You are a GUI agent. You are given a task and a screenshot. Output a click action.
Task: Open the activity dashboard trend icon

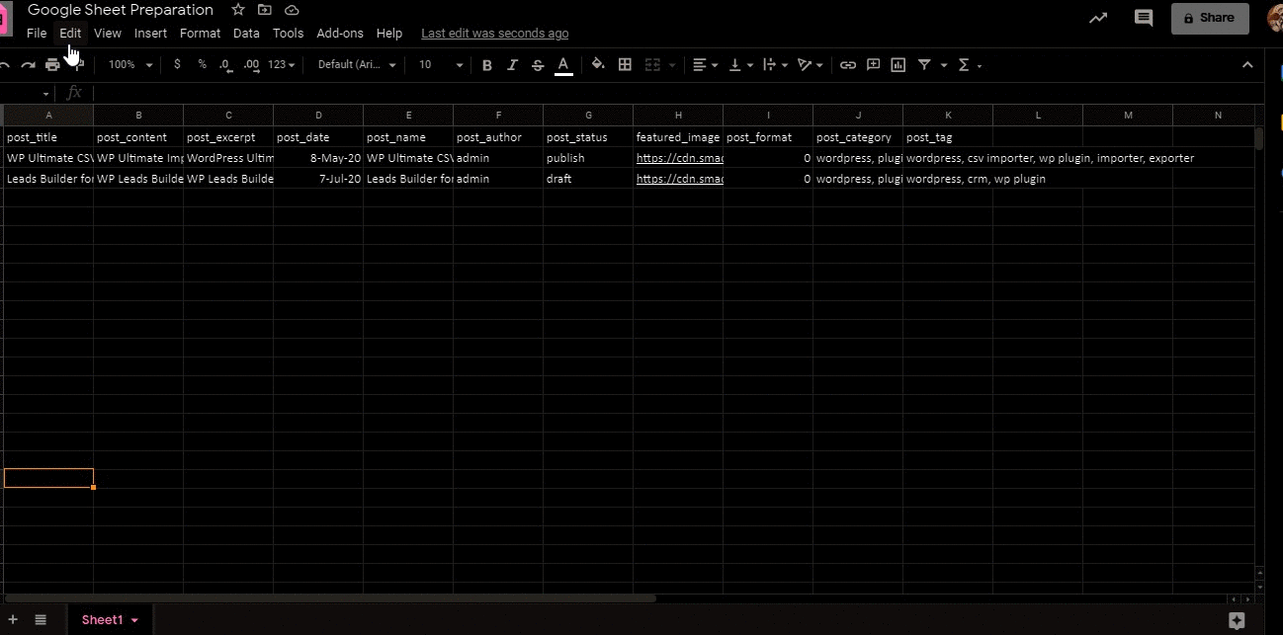point(1098,18)
